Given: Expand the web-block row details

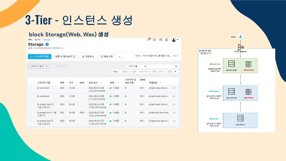Looking at the screenshot, I should click(x=174, y=96).
